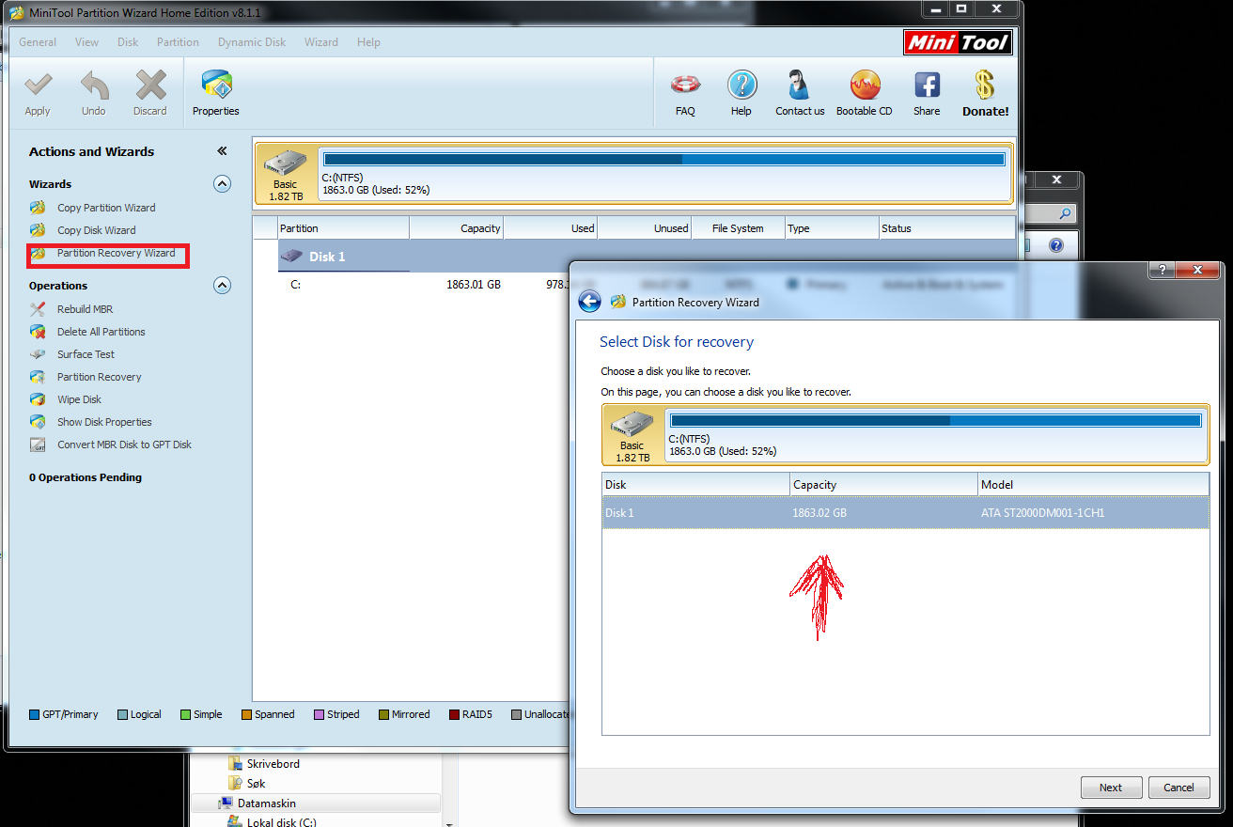The image size is (1233, 827).
Task: Click the Next button in wizard
Action: click(x=1111, y=788)
